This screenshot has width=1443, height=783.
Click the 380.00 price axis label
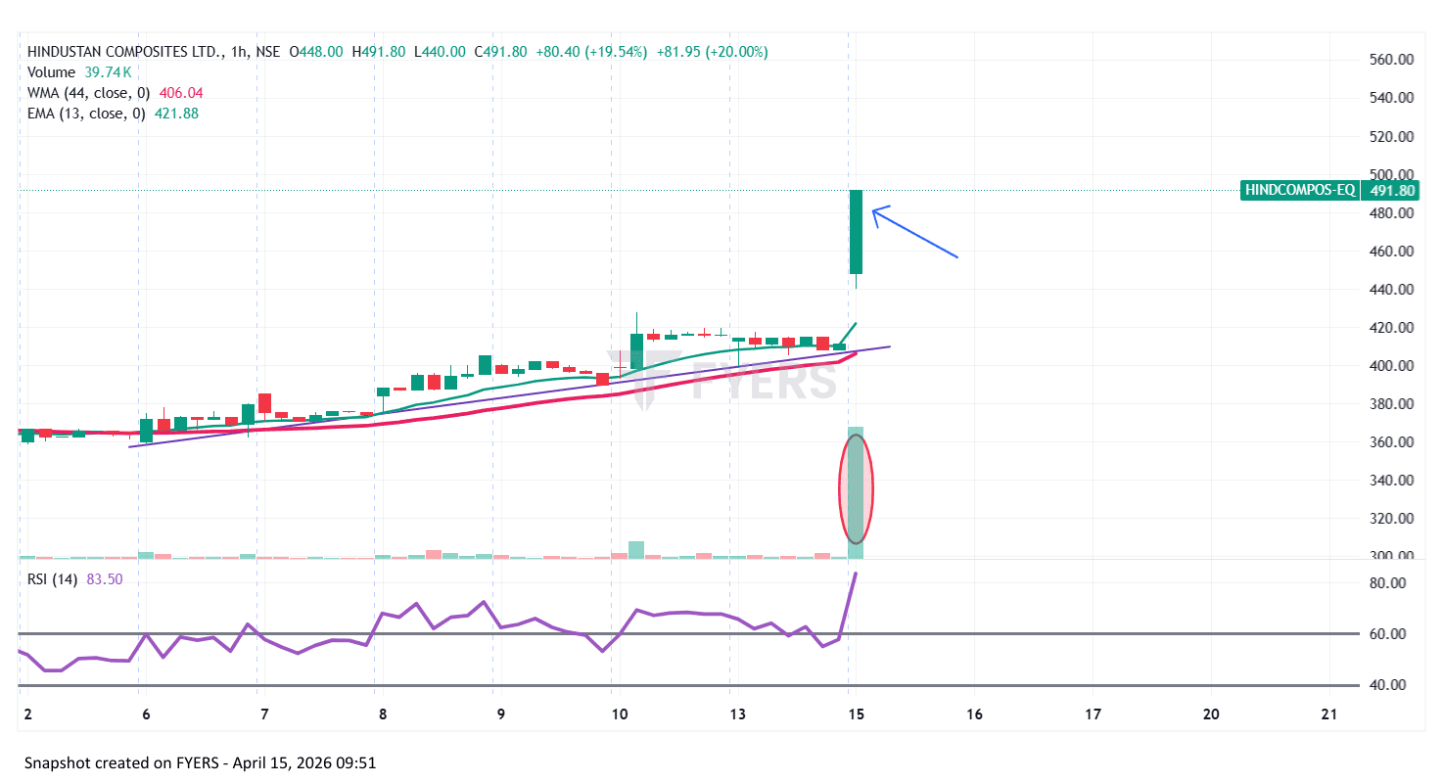tap(1391, 403)
